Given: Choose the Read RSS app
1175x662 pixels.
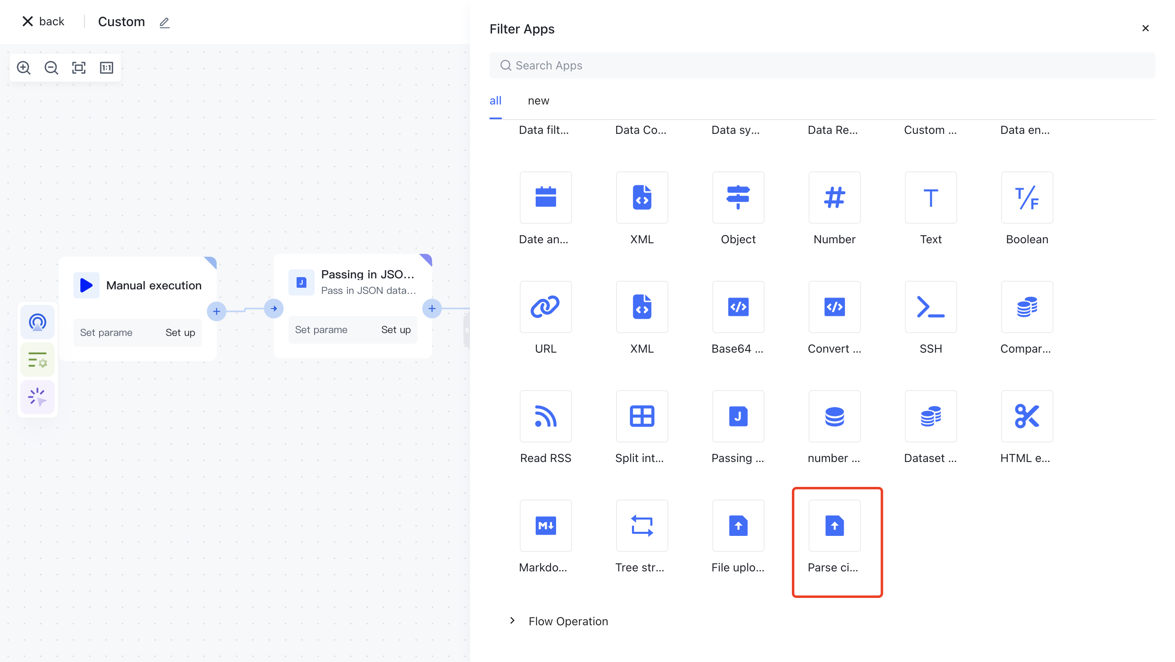Looking at the screenshot, I should [545, 416].
